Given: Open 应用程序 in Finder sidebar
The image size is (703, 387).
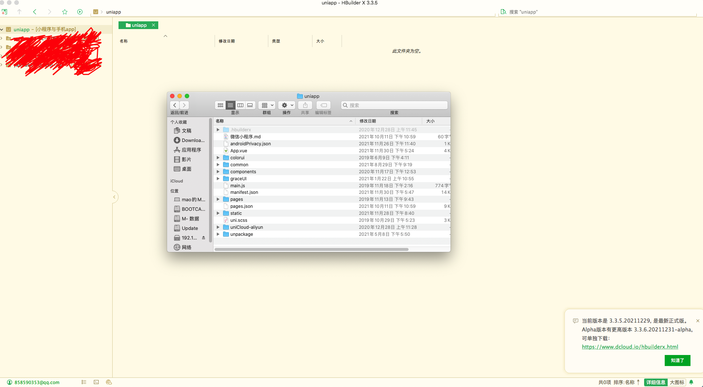Looking at the screenshot, I should pyautogui.click(x=191, y=150).
